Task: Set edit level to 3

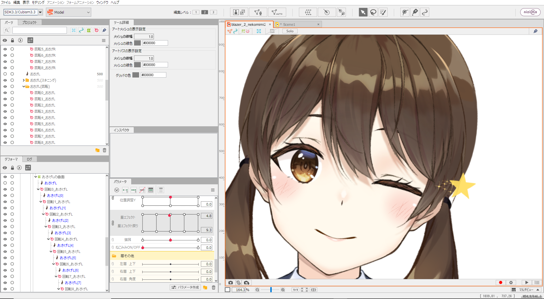Action: (213, 12)
